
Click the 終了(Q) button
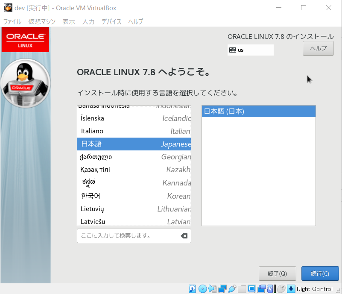pyautogui.click(x=278, y=273)
